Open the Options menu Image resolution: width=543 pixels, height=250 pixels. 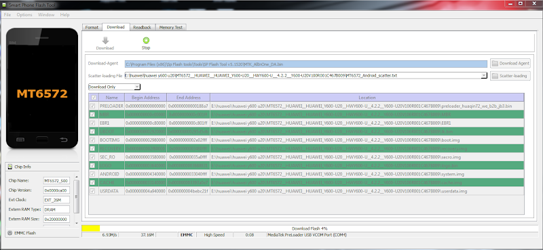pos(24,15)
